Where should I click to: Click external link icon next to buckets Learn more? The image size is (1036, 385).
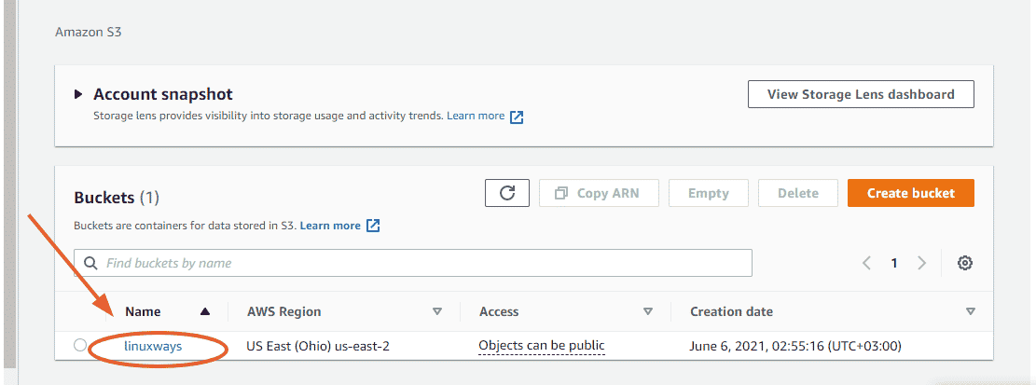(x=373, y=226)
